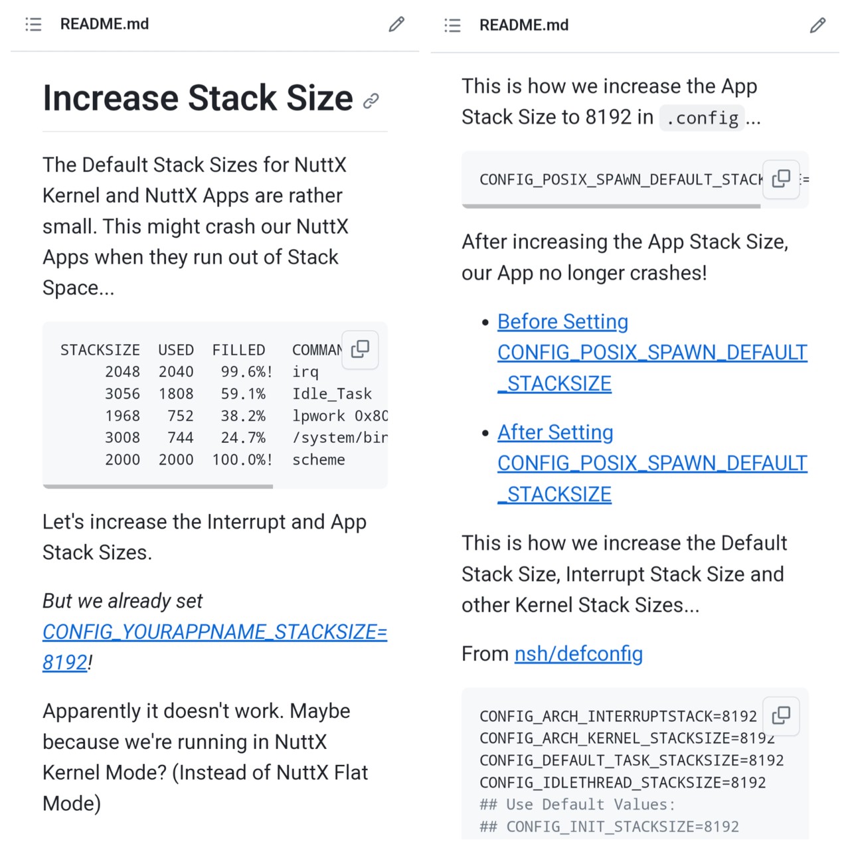The width and height of the screenshot is (850, 850).
Task: Copy the STACKSIZE usage table code block
Action: pyautogui.click(x=360, y=349)
